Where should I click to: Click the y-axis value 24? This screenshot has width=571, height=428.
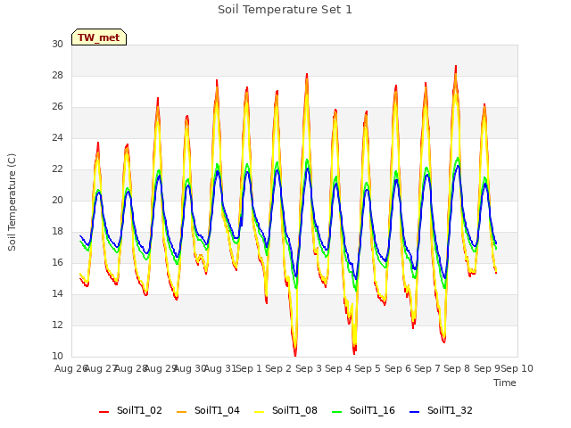(x=57, y=138)
